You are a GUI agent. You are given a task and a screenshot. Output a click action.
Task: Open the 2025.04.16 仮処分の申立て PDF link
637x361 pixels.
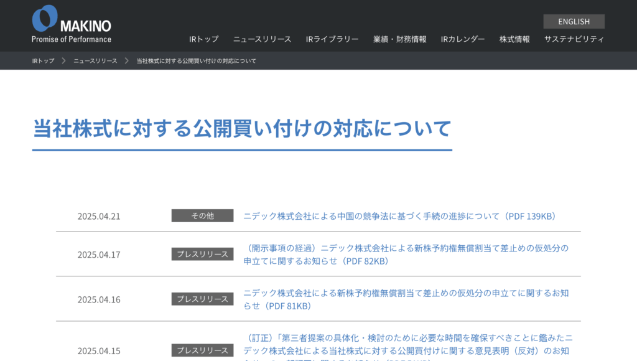[406, 299]
